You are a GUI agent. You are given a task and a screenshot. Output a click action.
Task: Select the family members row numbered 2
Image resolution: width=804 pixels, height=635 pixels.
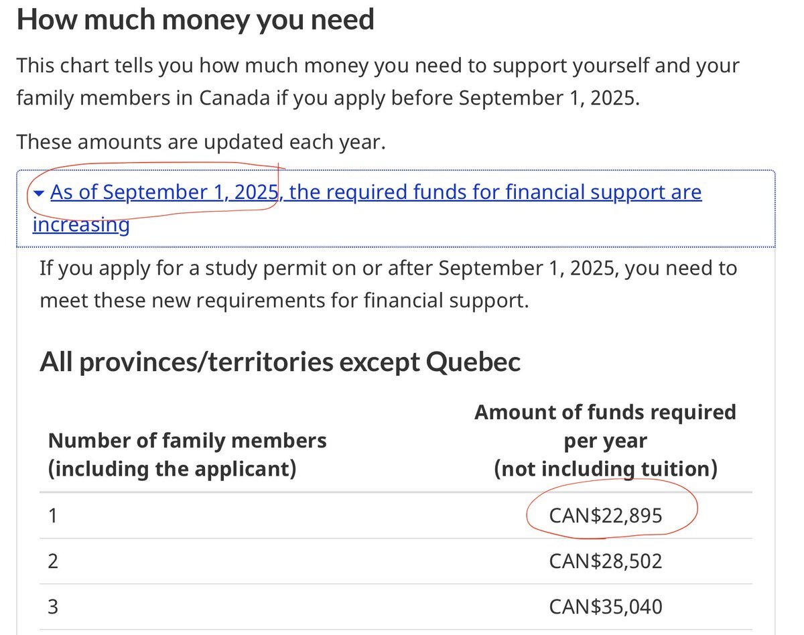click(x=395, y=561)
